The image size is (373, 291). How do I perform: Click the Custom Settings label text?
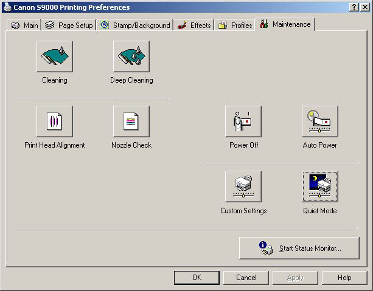[x=243, y=211]
